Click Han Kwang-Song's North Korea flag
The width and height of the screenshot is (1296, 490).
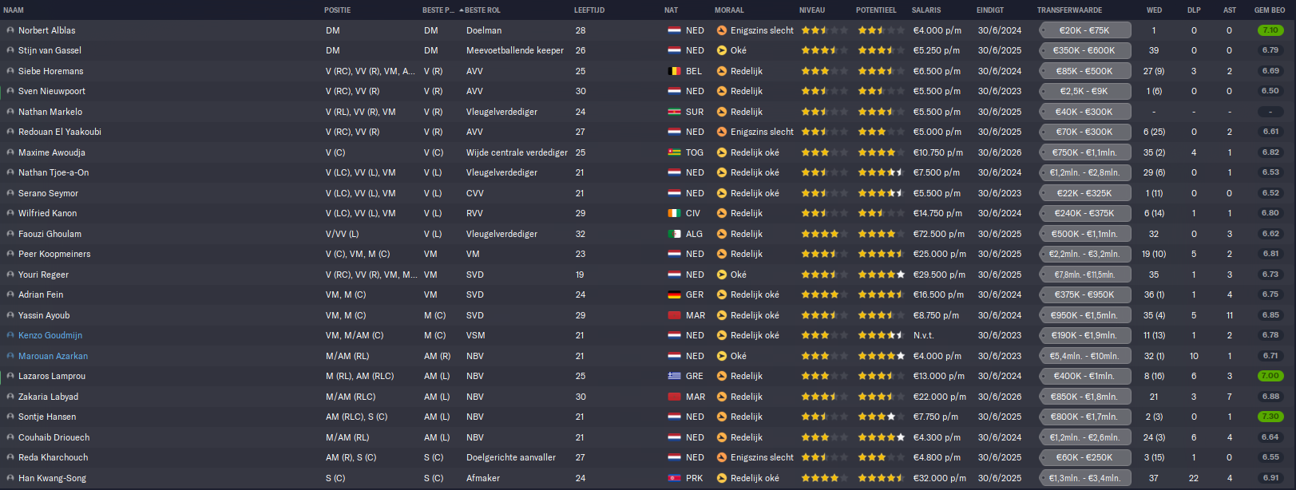pyautogui.click(x=674, y=478)
